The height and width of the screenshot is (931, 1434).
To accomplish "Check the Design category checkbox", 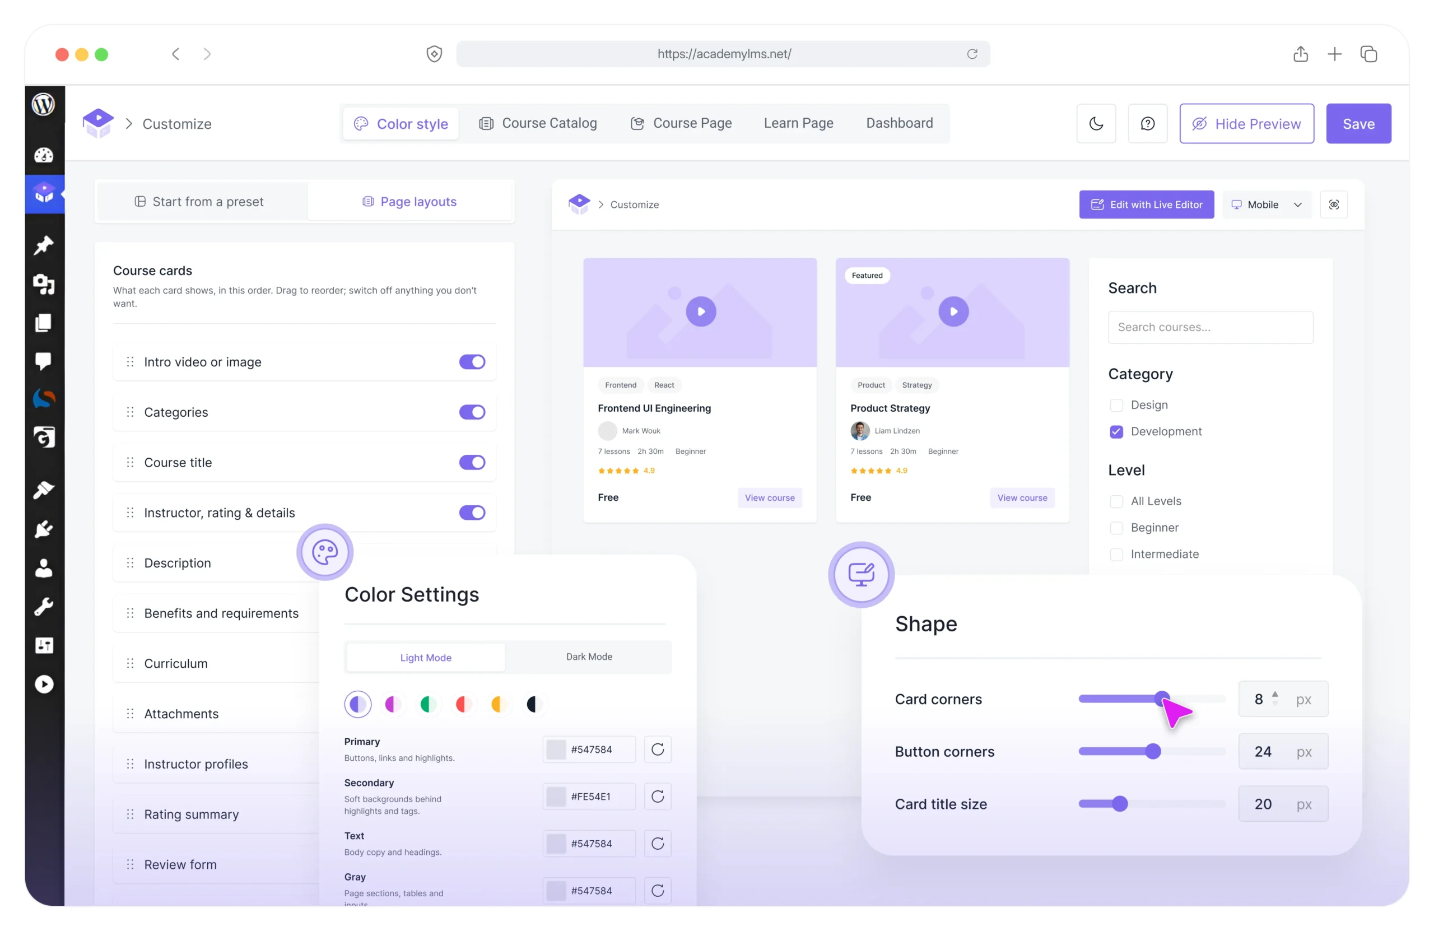I will [x=1116, y=406].
